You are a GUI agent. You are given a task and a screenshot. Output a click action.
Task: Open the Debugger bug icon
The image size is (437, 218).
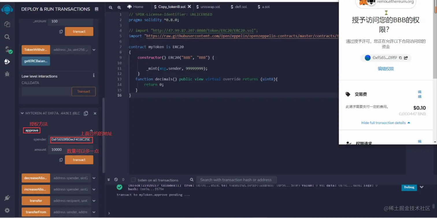coord(7,74)
